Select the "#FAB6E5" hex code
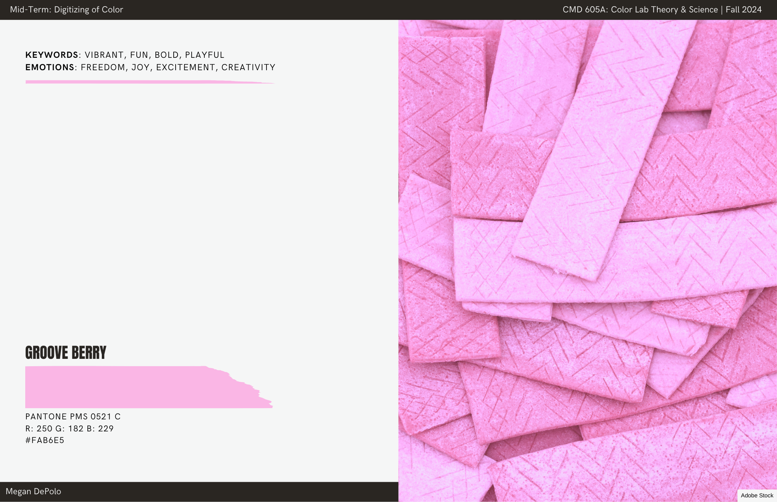 (x=45, y=440)
